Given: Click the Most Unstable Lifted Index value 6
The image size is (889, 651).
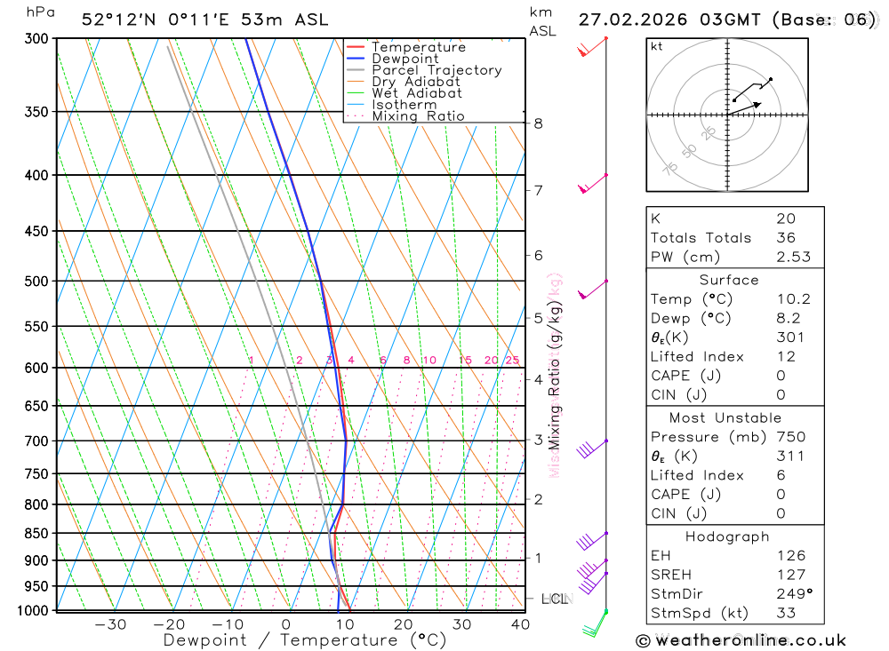Looking at the screenshot, I should (781, 475).
